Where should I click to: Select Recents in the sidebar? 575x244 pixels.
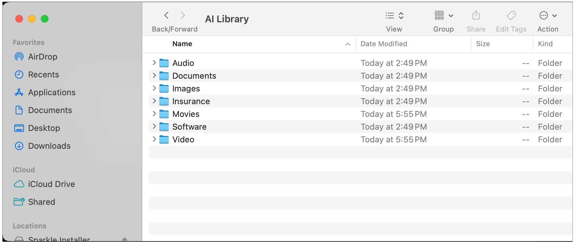click(43, 75)
